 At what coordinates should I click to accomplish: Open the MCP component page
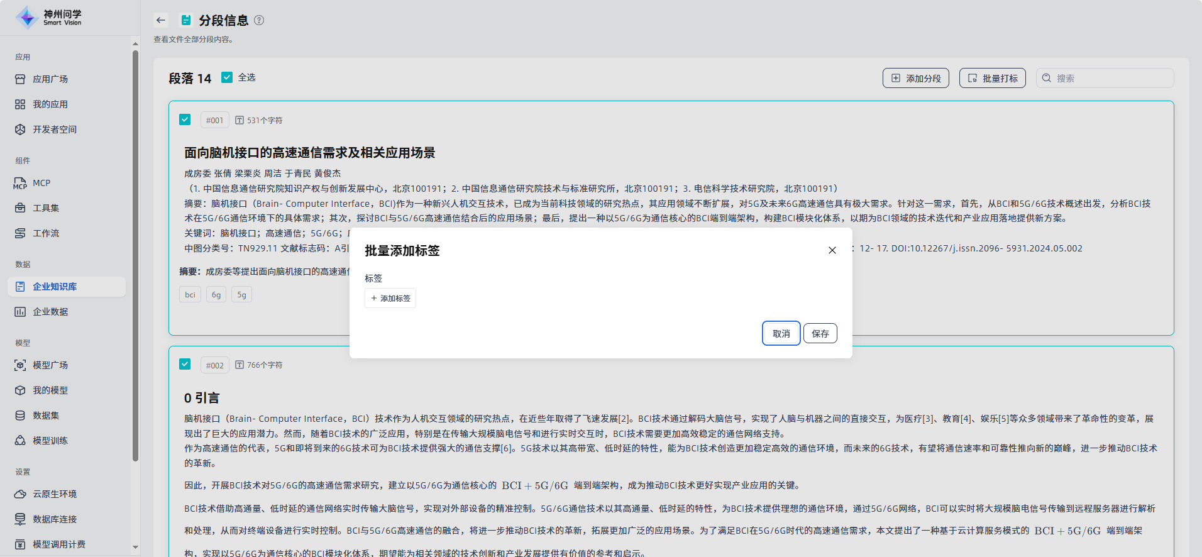pos(41,183)
